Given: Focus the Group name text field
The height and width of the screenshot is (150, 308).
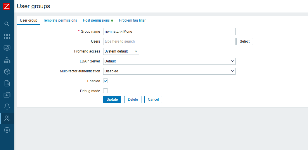Looking at the screenshot, I should (x=169, y=32).
